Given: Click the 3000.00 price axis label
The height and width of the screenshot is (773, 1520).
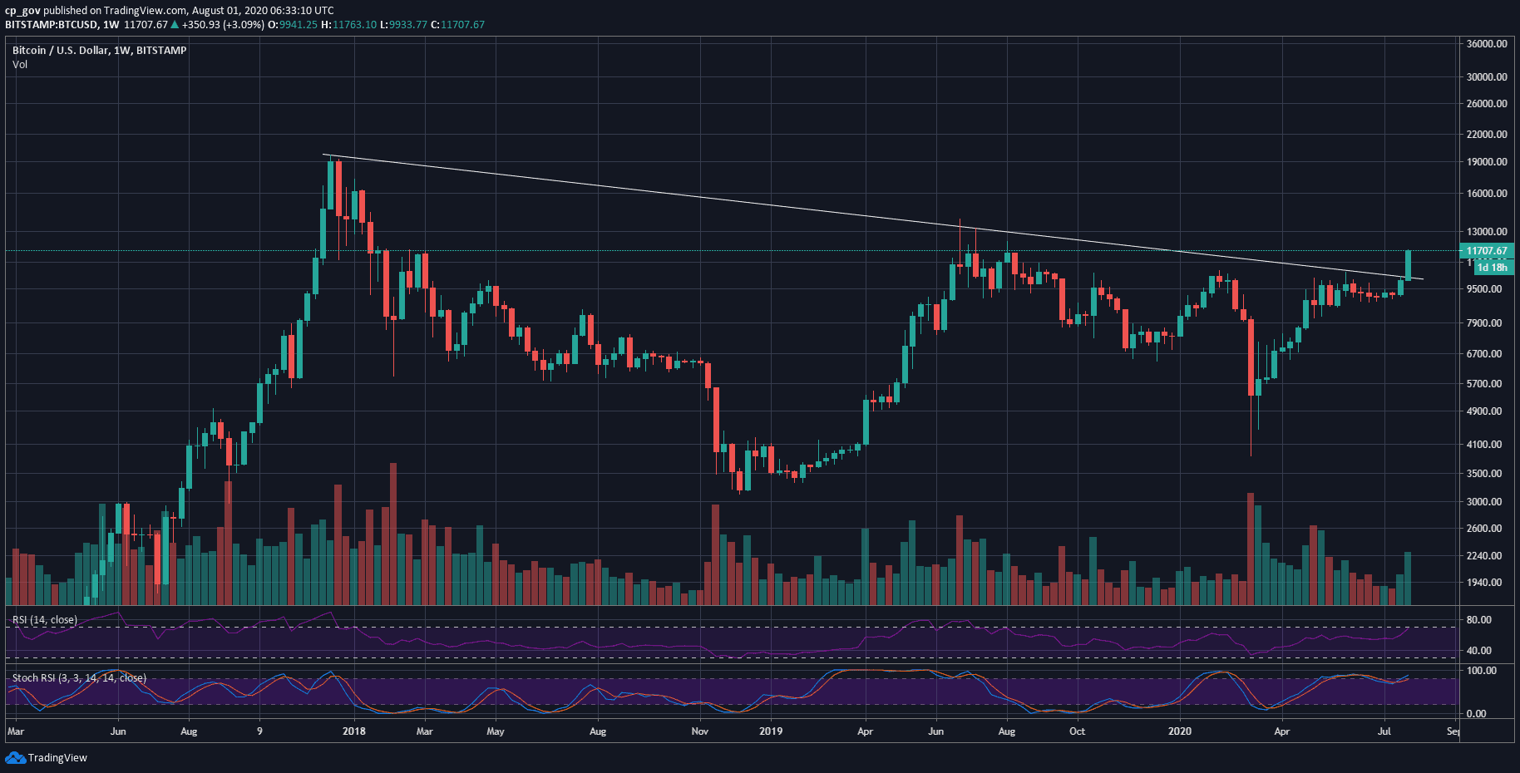Looking at the screenshot, I should coord(1484,501).
